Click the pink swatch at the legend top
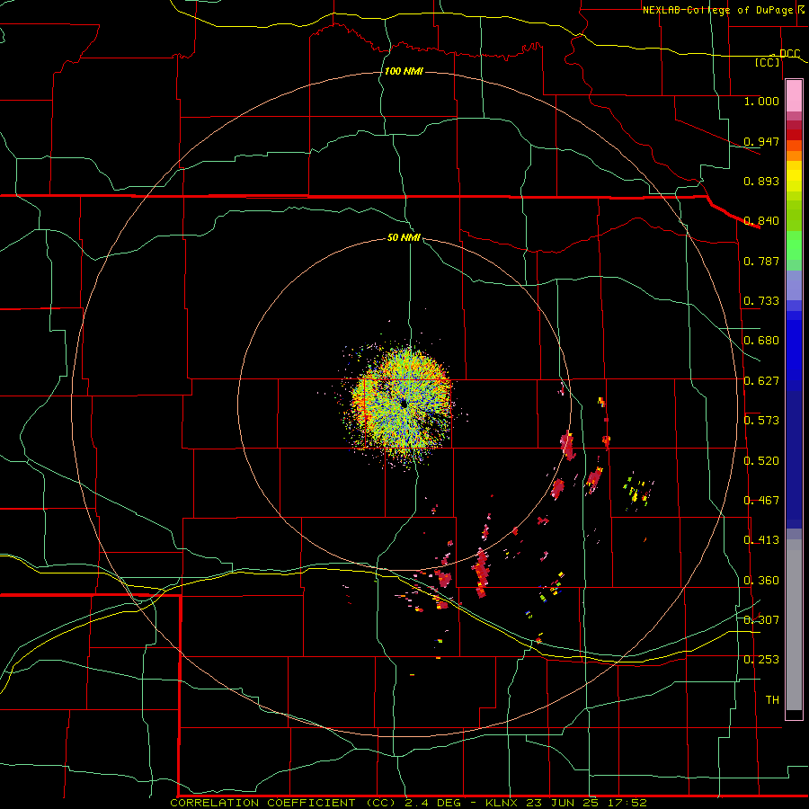Screen dimensions: 809x809 click(794, 95)
